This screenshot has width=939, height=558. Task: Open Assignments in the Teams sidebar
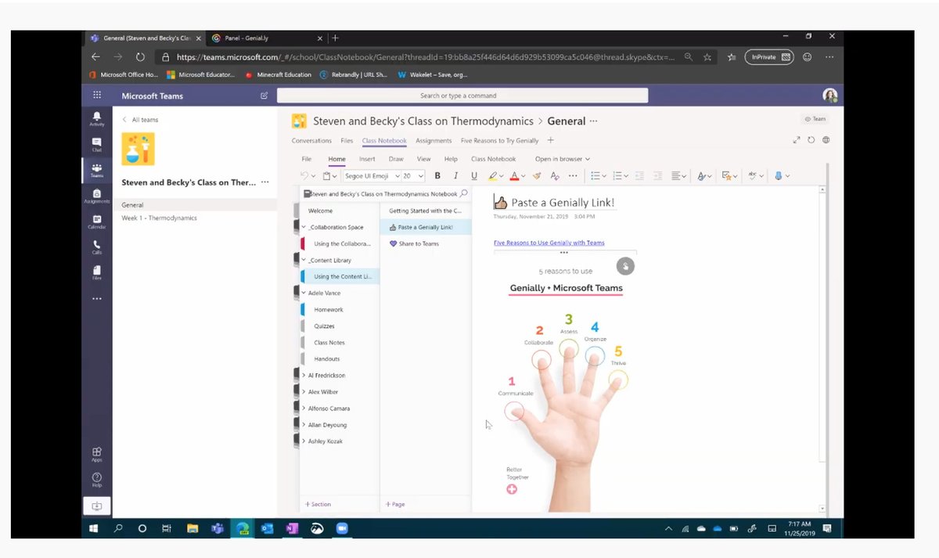pos(97,196)
